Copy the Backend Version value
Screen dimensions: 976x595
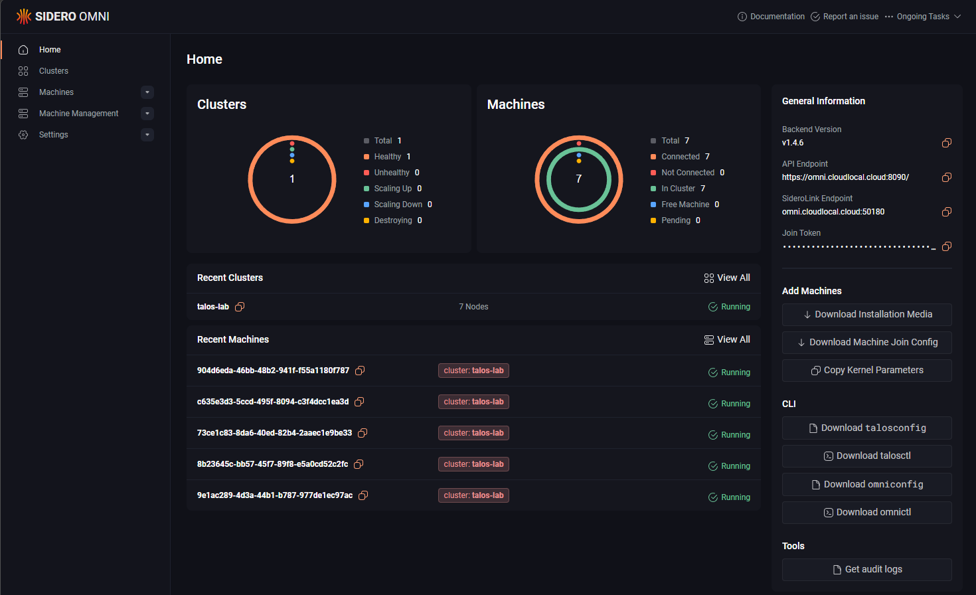pos(947,143)
